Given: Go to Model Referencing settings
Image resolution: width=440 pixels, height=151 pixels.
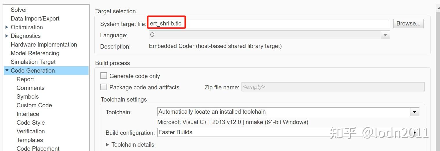Looking at the screenshot, I should click(35, 53).
